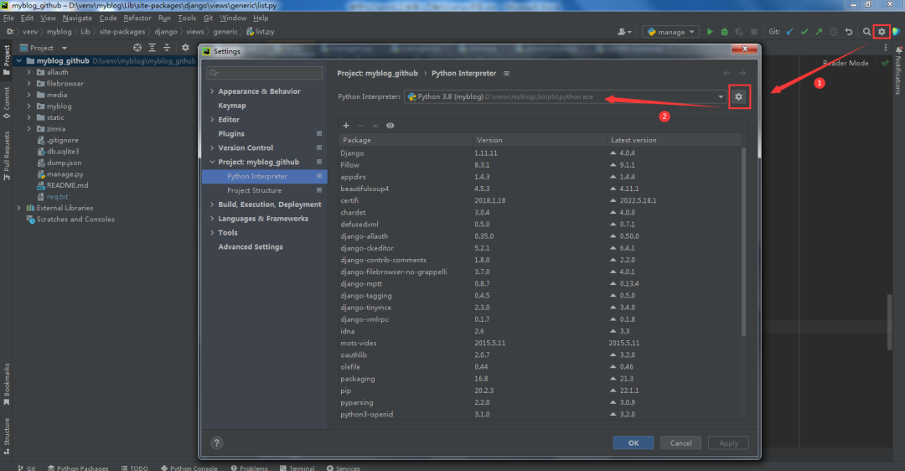This screenshot has height=471, width=905.
Task: Click the settings search field
Action: click(264, 73)
